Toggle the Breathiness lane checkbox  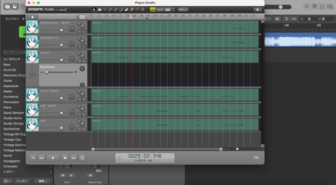point(32,75)
